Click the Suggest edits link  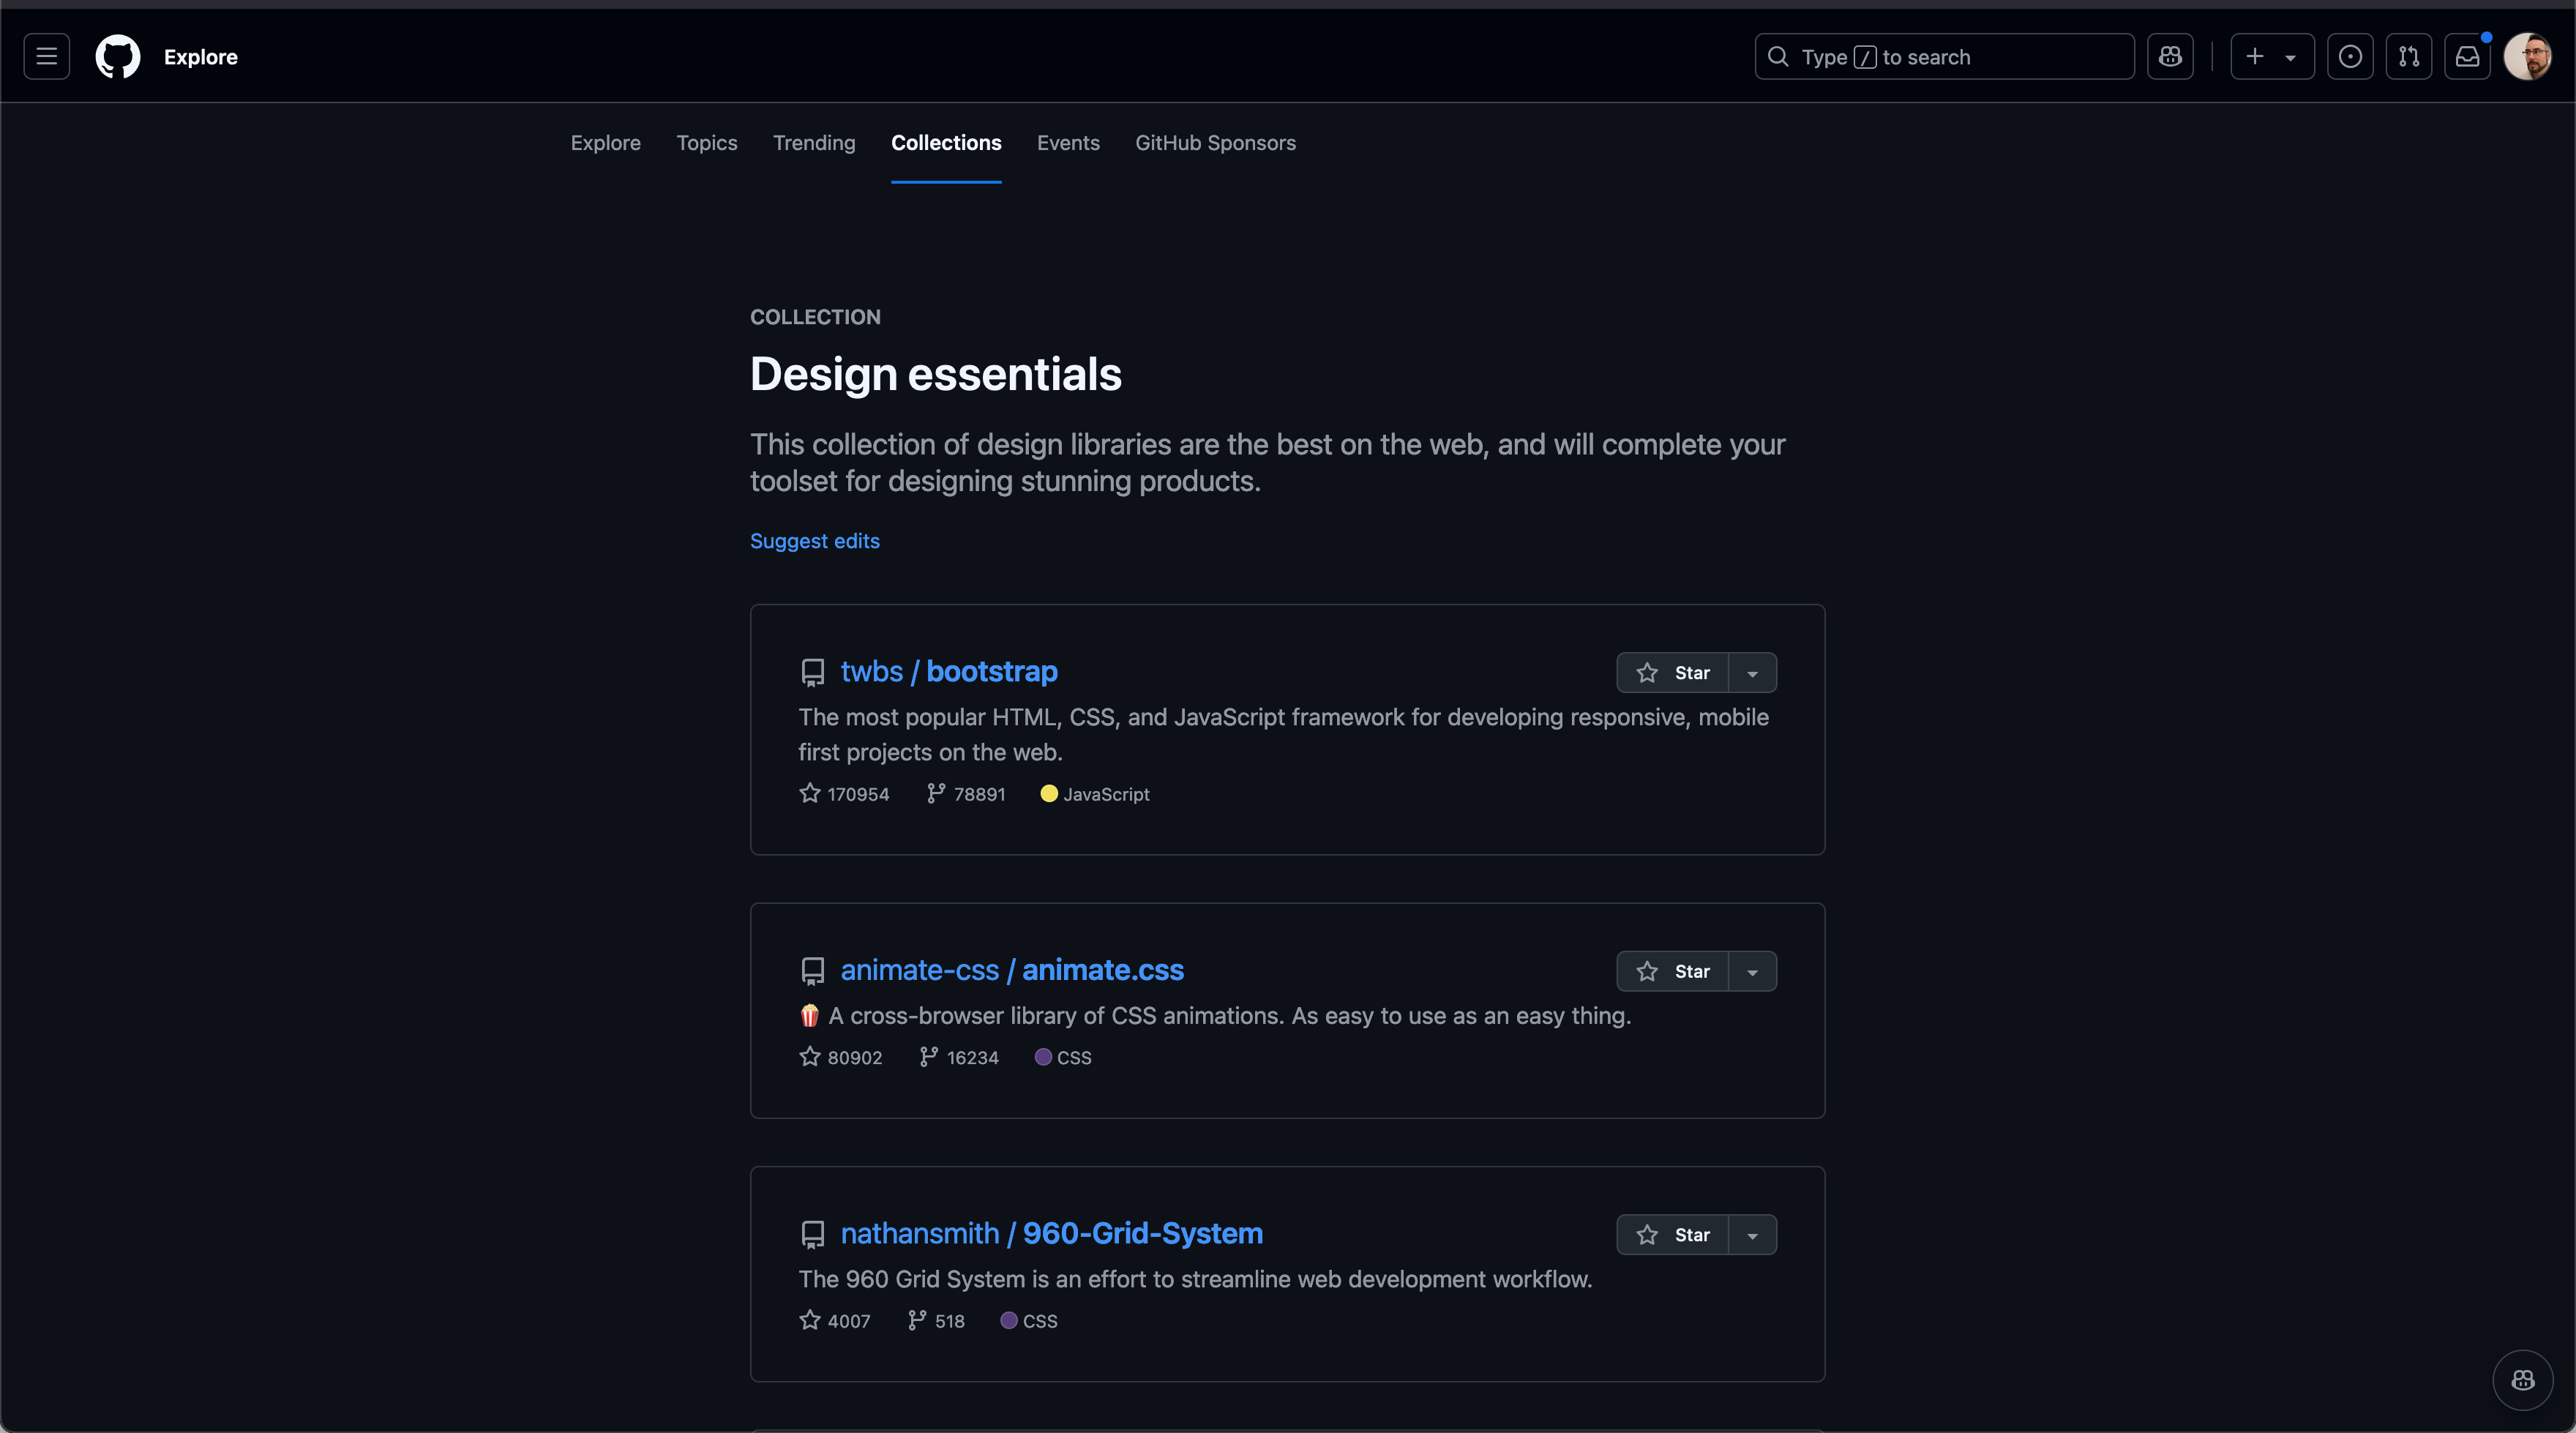(815, 541)
